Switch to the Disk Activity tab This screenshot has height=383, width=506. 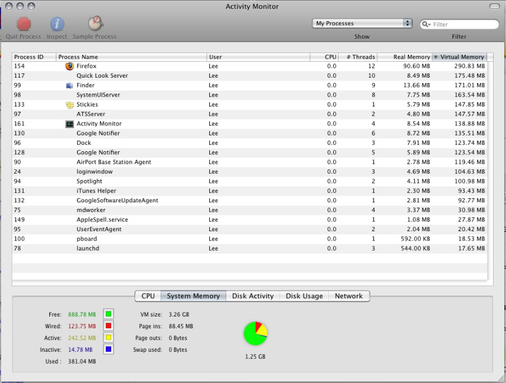pos(253,296)
